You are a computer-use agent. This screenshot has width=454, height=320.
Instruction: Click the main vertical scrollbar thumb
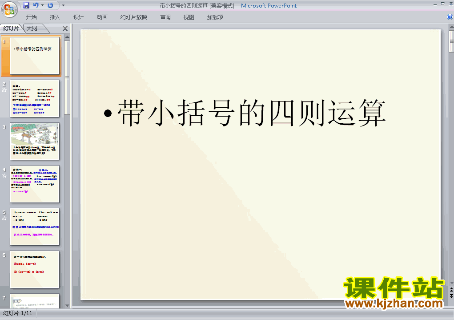(451, 41)
